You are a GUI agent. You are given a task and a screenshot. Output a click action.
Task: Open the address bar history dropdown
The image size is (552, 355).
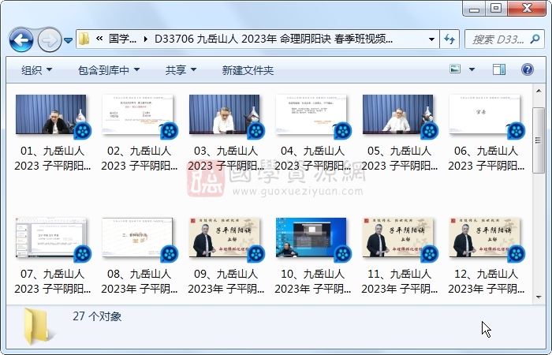pyautogui.click(x=431, y=39)
